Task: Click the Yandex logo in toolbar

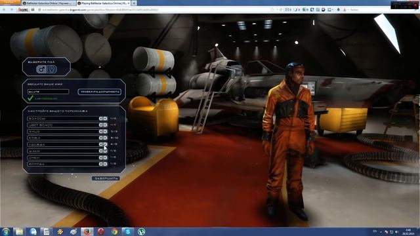Action: pos(23,10)
